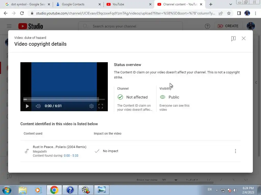Click the No impact checkmark icon
The width and height of the screenshot is (261, 195).
[97, 151]
